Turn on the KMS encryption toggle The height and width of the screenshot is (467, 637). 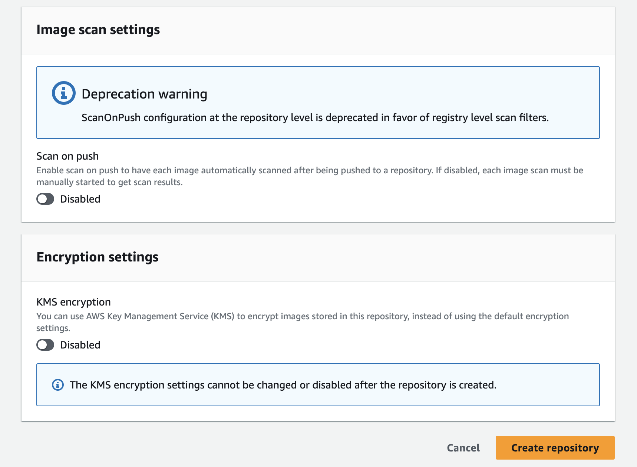[45, 345]
